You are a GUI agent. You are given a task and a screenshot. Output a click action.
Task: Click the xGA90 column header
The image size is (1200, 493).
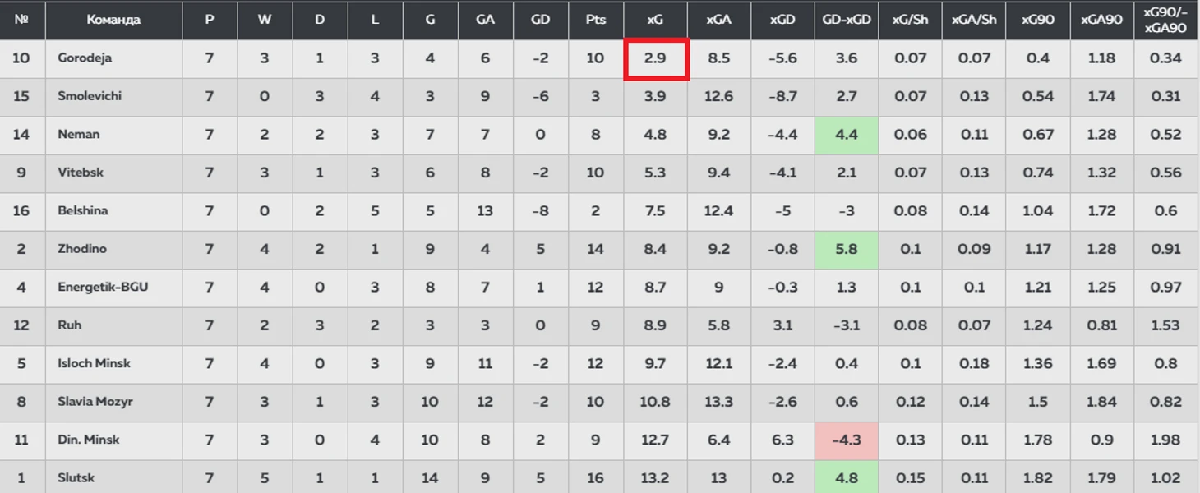point(1101,20)
